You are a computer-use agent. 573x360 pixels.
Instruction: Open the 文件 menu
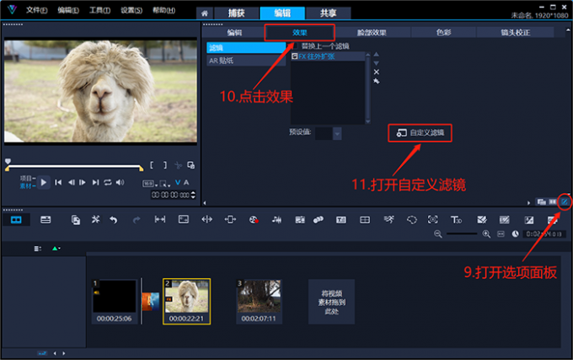pos(36,10)
